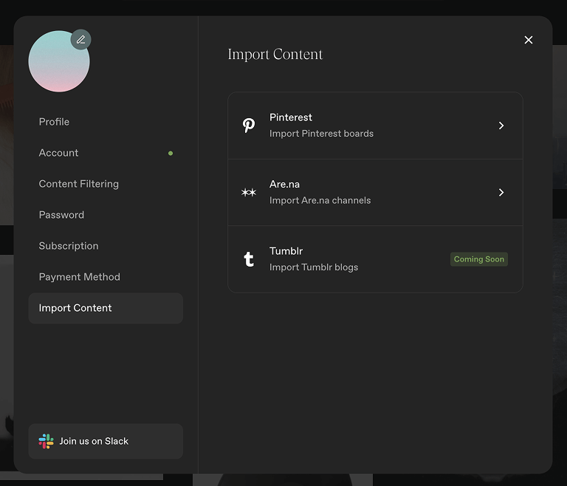Image resolution: width=567 pixels, height=486 pixels.
Task: Open the Profile settings section
Action: pos(54,122)
